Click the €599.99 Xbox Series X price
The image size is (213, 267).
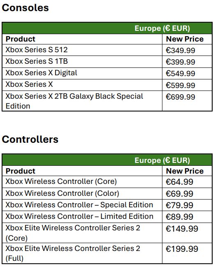coord(181,85)
